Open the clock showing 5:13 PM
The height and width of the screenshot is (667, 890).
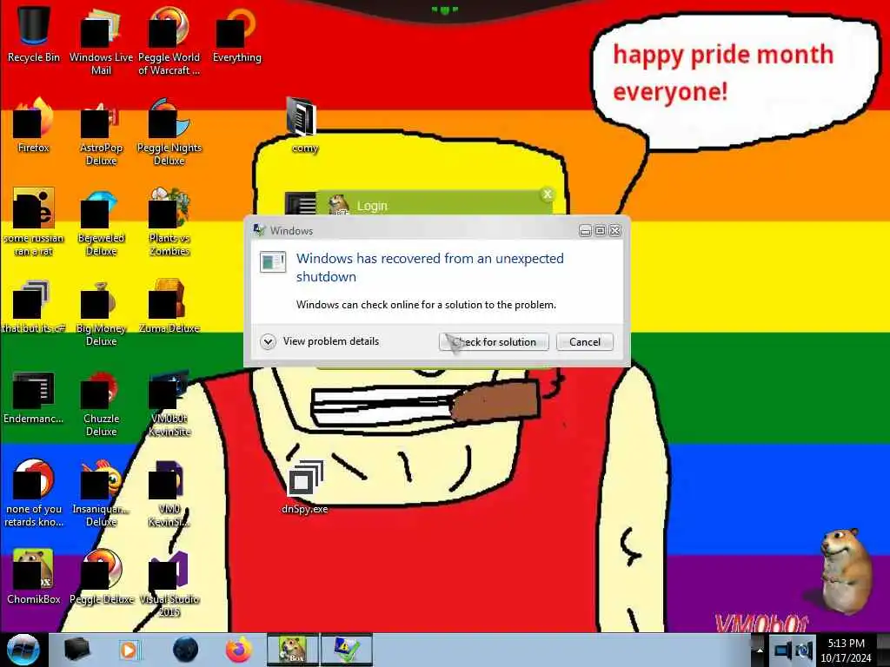(846, 650)
